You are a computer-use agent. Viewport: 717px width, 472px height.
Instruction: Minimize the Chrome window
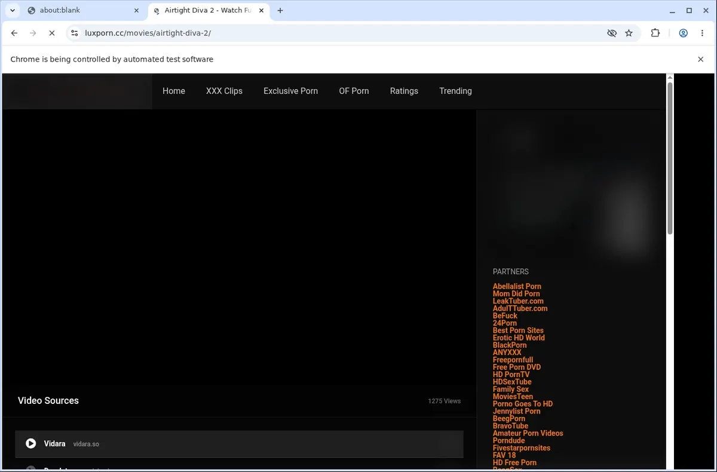(x=672, y=10)
